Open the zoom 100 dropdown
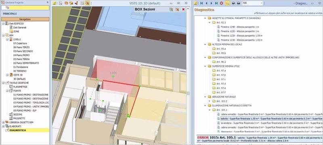This screenshot has width=323, height=145. pos(261,3)
